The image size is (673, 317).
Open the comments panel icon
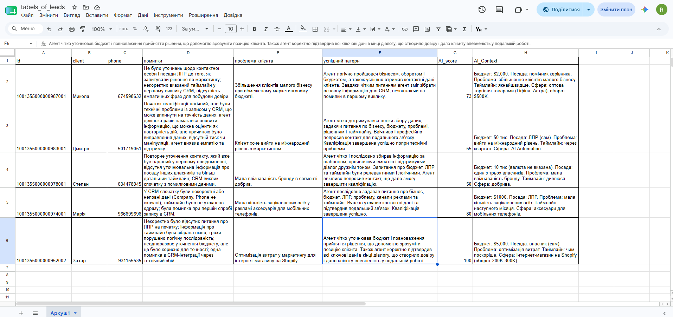coord(499,9)
